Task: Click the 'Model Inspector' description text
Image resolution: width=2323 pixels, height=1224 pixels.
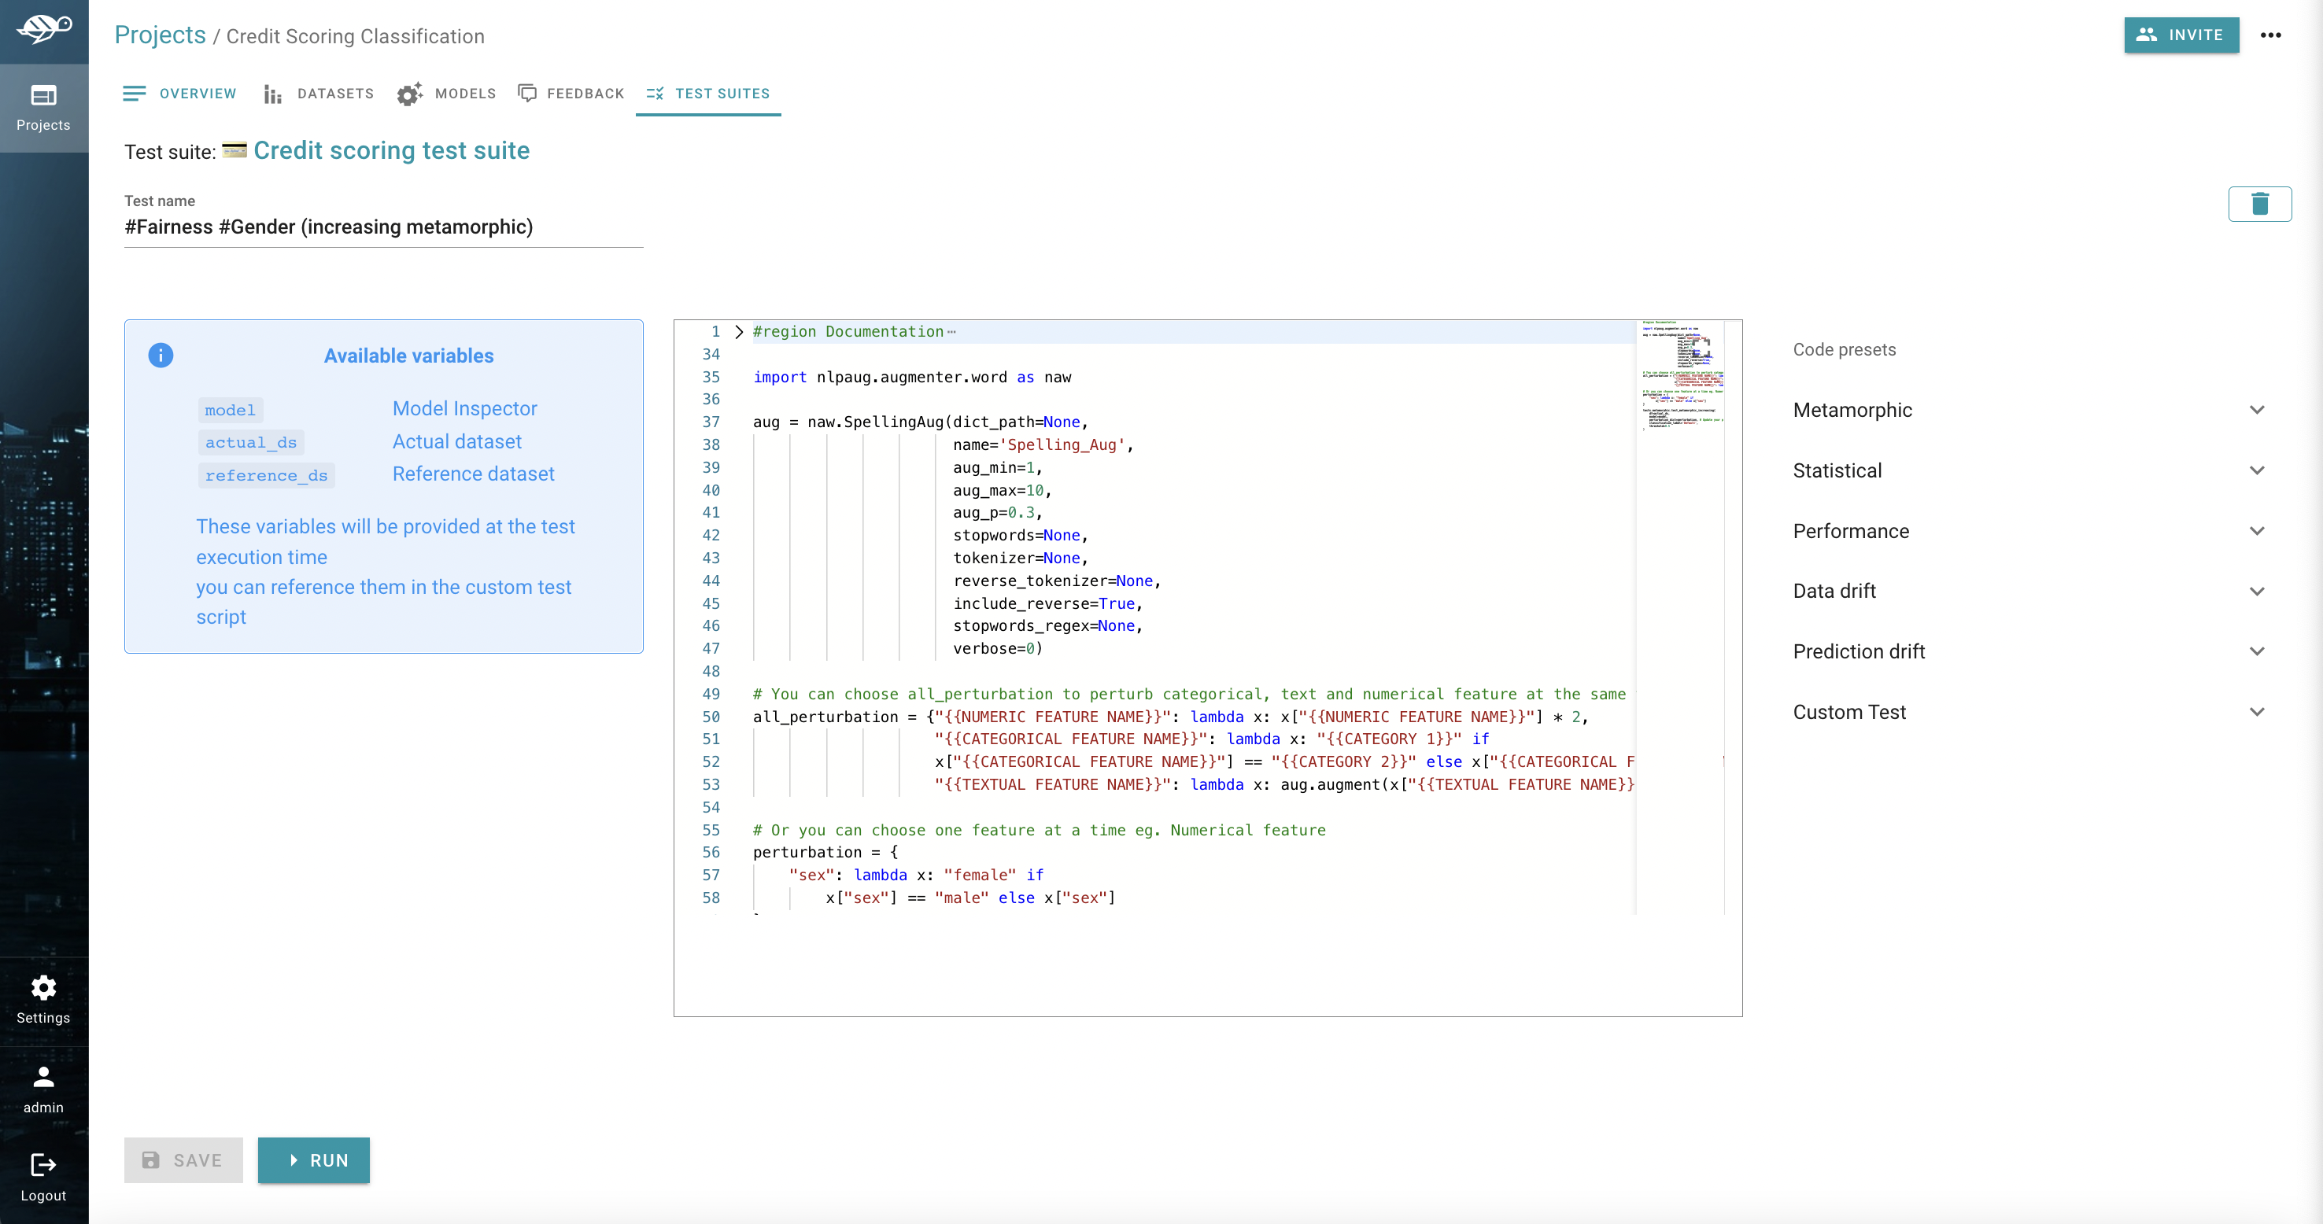Action: click(x=464, y=408)
